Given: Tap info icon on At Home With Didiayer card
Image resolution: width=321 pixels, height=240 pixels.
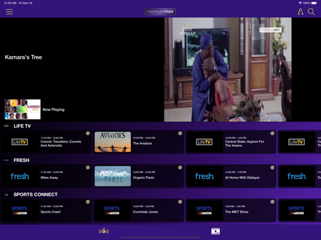Looking at the screenshot, I should (272, 168).
